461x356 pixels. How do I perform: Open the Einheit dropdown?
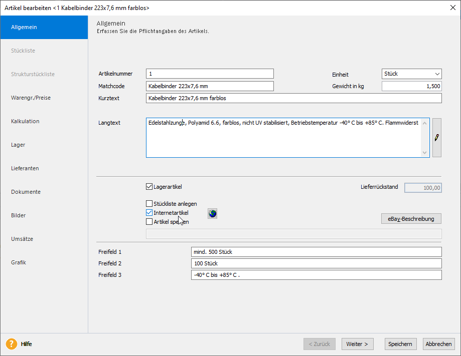[x=411, y=74]
